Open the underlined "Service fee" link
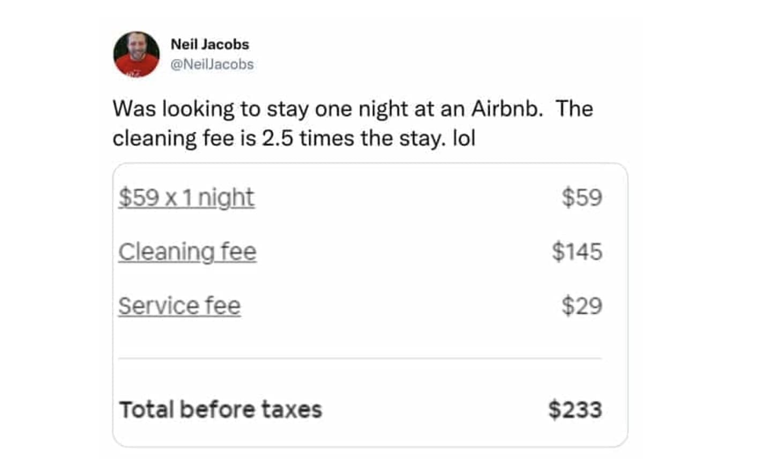This screenshot has width=762, height=466. (x=180, y=306)
